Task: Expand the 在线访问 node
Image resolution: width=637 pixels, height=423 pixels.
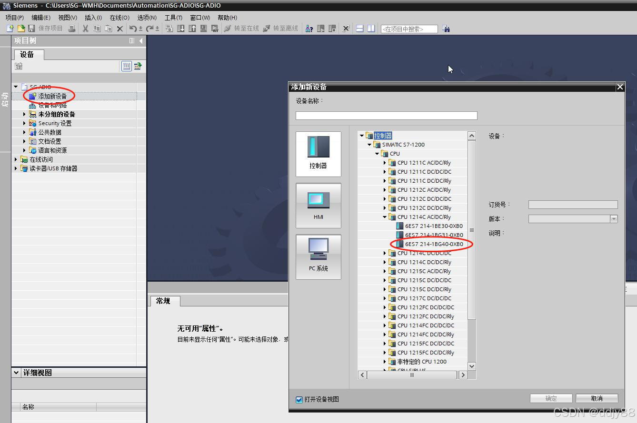Action: [16, 159]
